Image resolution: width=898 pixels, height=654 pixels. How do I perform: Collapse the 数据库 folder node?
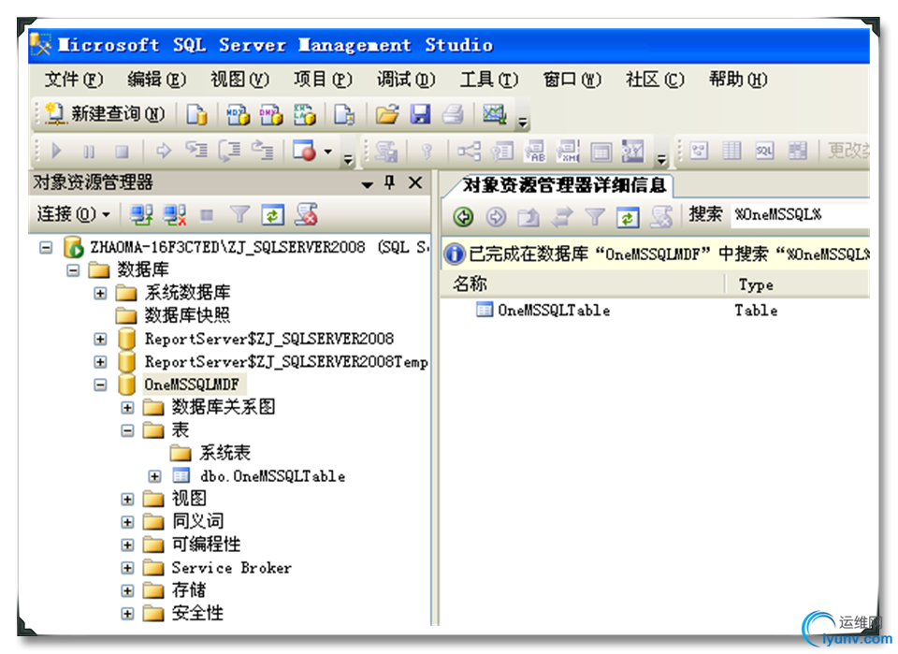click(x=73, y=269)
